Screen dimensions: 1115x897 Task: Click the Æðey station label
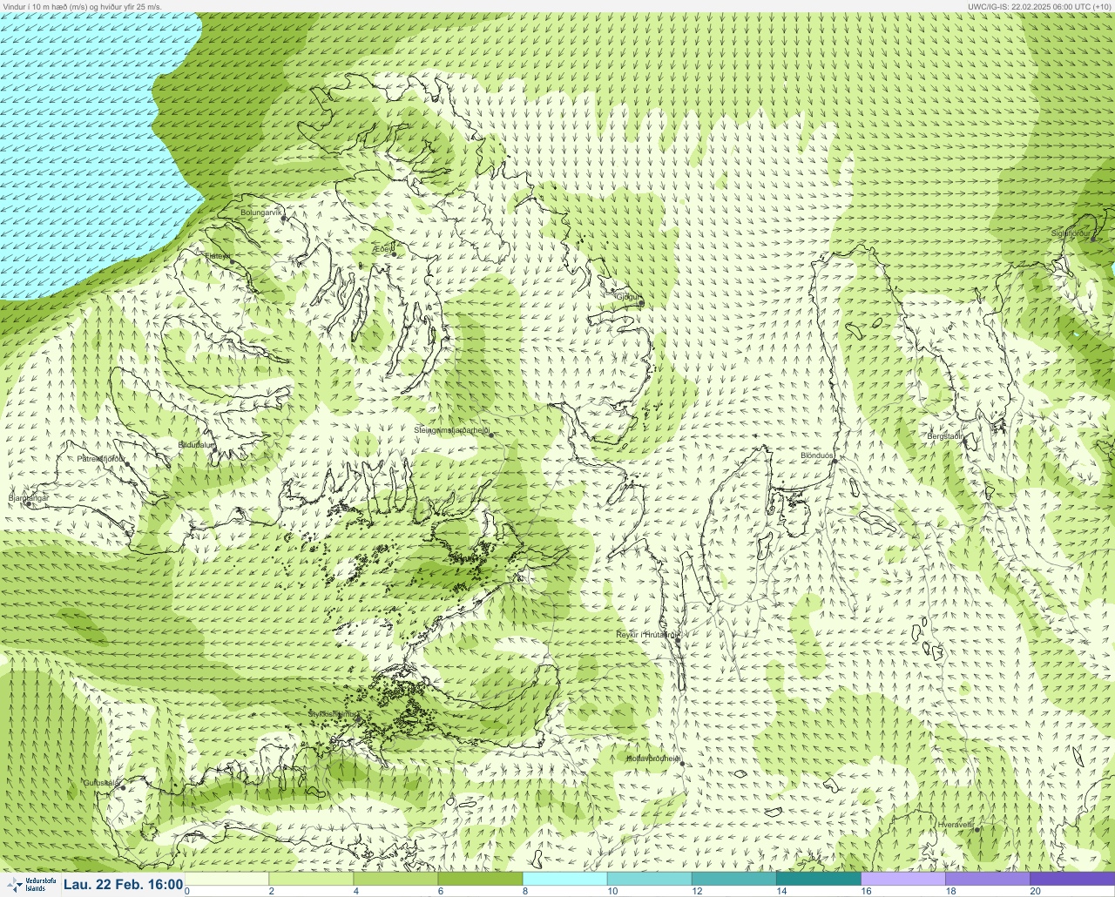383,249
